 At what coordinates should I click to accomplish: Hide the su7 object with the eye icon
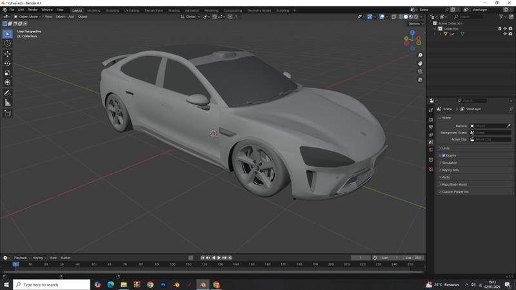[505, 34]
